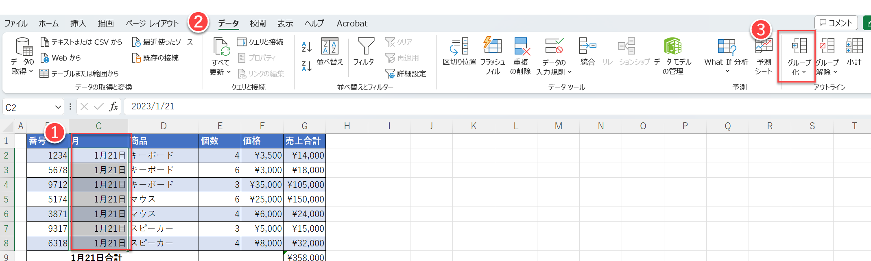871x261 pixels.
Task: Expand グループ解除 dropdown arrow
Action: click(x=835, y=72)
